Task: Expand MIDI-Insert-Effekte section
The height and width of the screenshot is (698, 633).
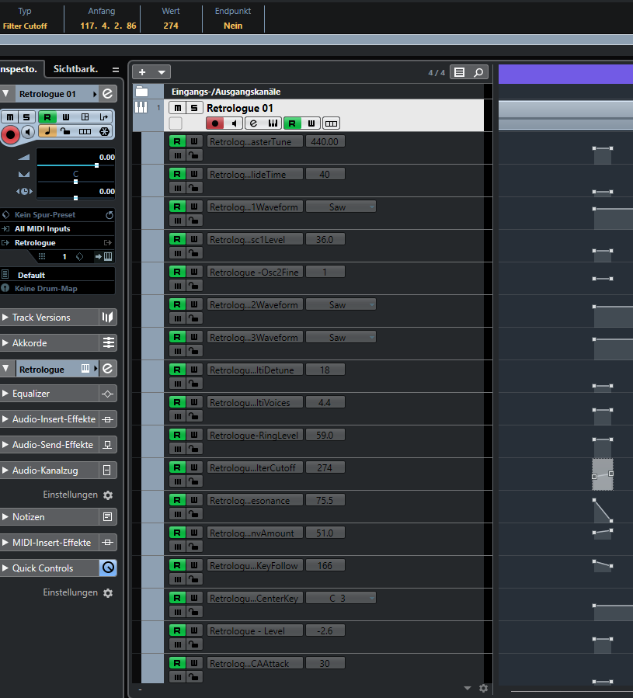Action: [5, 542]
